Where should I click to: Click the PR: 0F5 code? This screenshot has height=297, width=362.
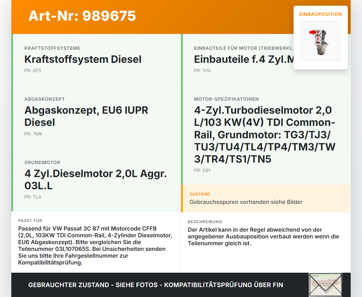click(33, 70)
